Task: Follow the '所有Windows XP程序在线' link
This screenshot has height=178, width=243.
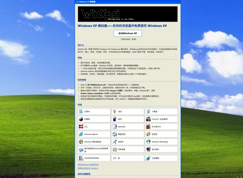Action: 88,164
